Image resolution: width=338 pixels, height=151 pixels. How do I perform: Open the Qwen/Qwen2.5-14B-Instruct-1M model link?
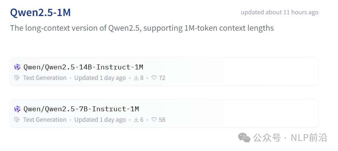(83, 67)
